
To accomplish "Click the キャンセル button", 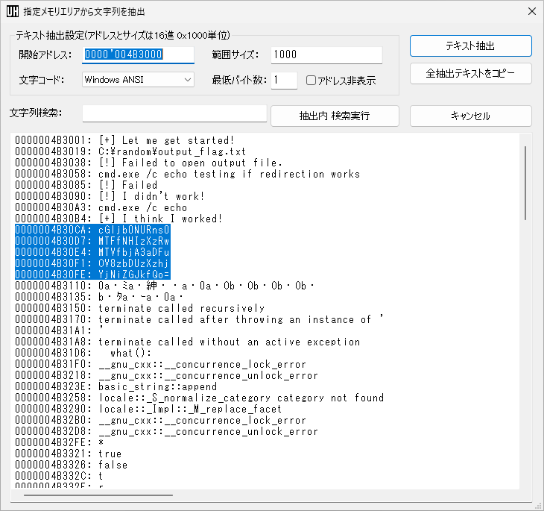I will click(x=470, y=116).
